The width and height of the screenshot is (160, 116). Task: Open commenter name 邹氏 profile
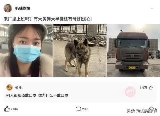[19, 88]
